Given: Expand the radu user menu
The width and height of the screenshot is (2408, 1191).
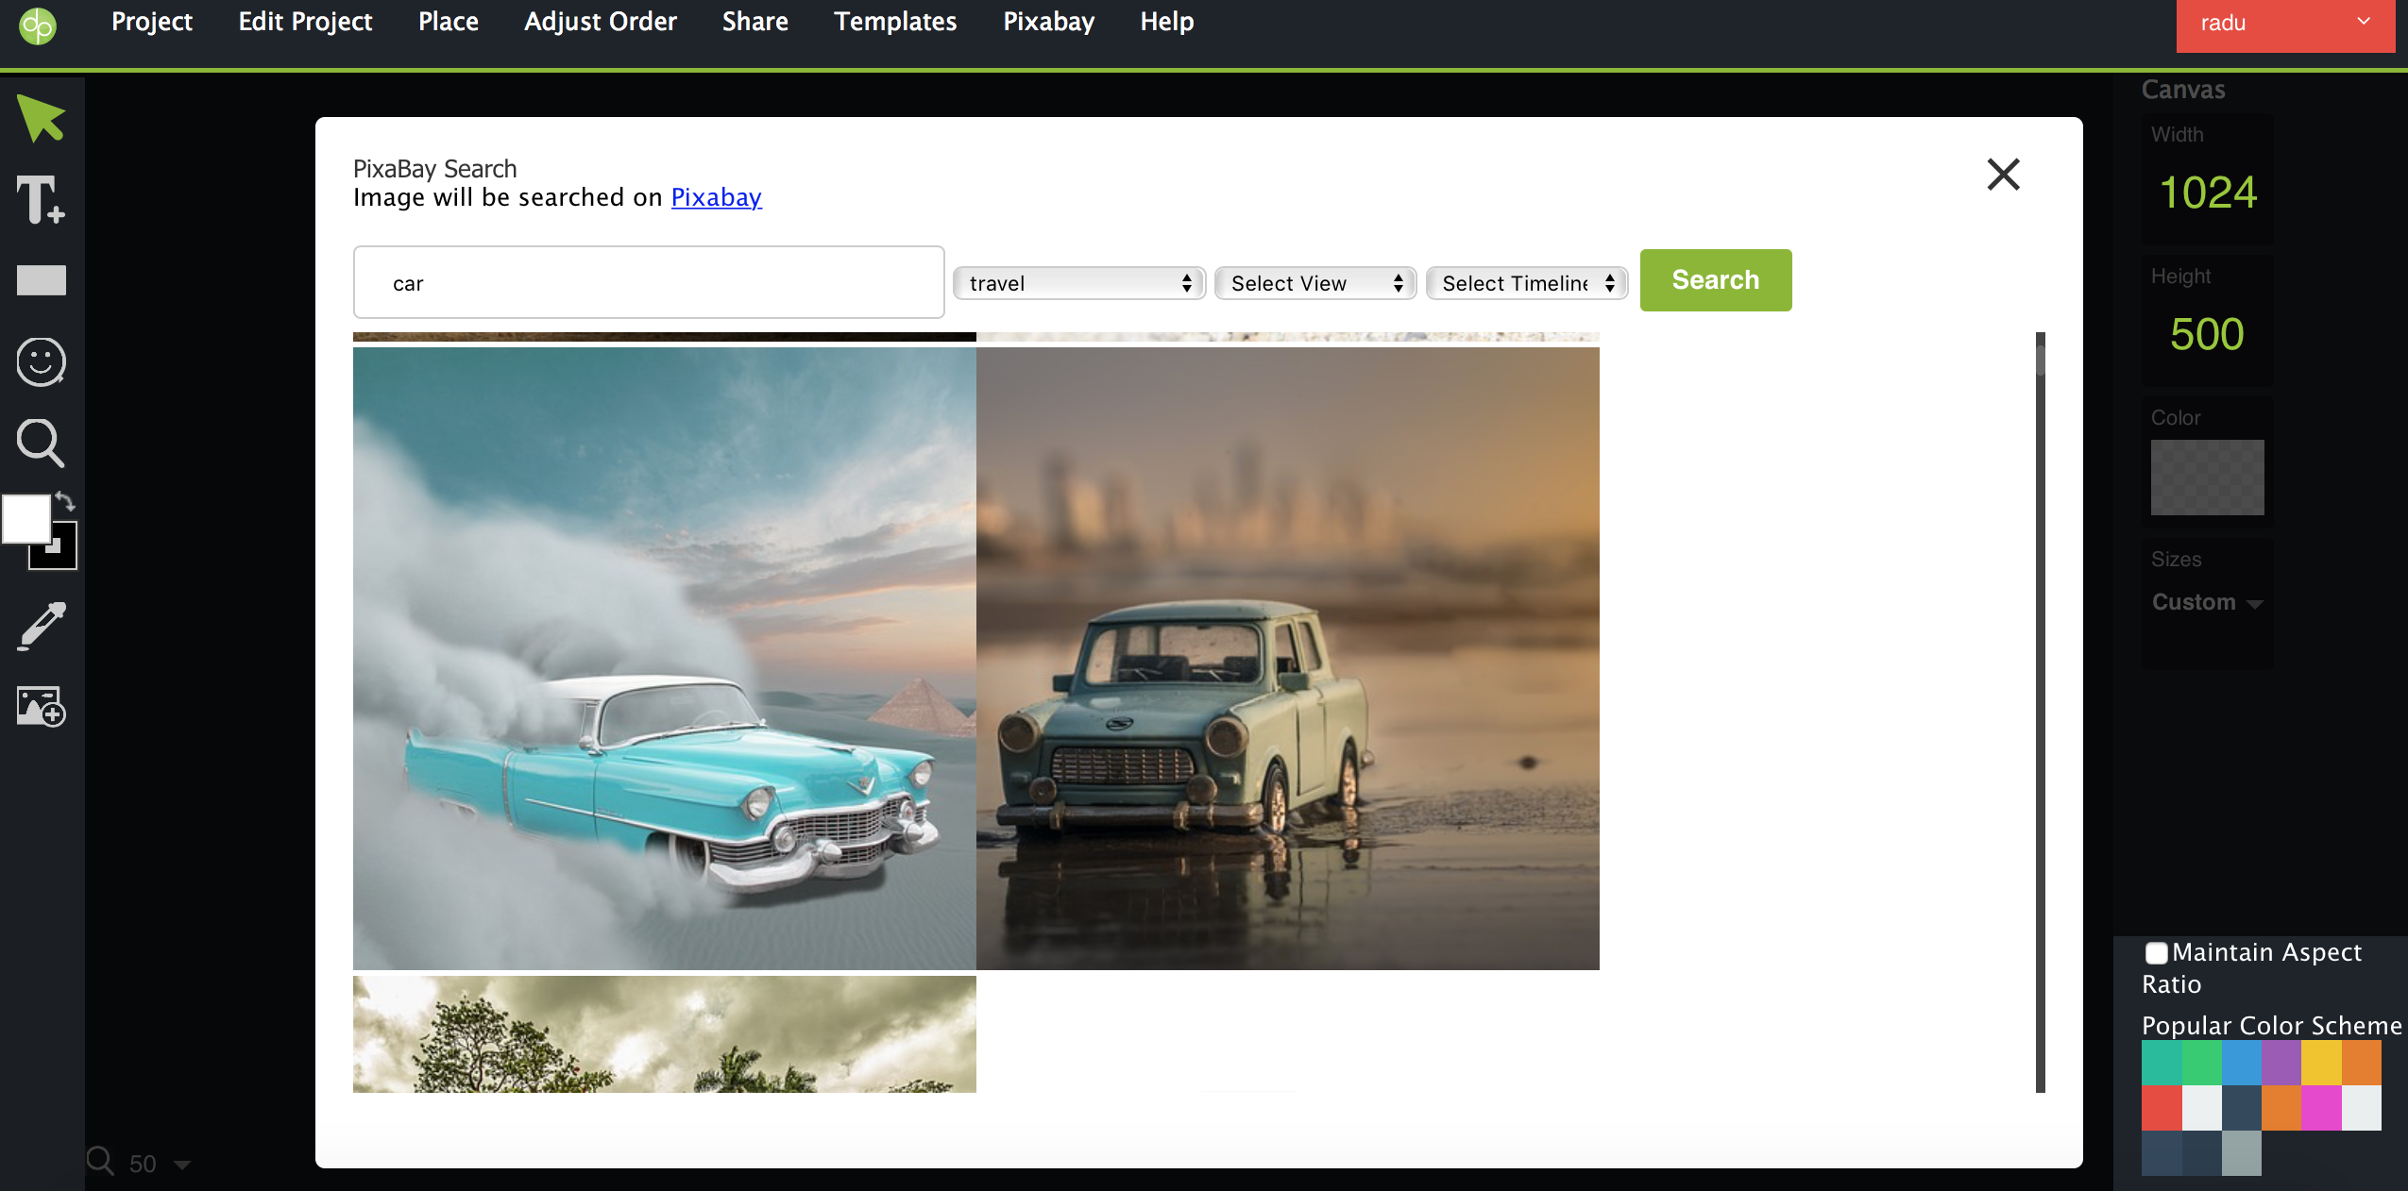Looking at the screenshot, I should pyautogui.click(x=2285, y=25).
